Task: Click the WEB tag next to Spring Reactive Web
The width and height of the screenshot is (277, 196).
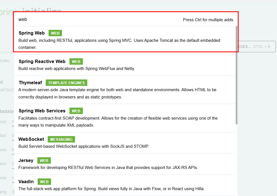Action: click(76, 62)
